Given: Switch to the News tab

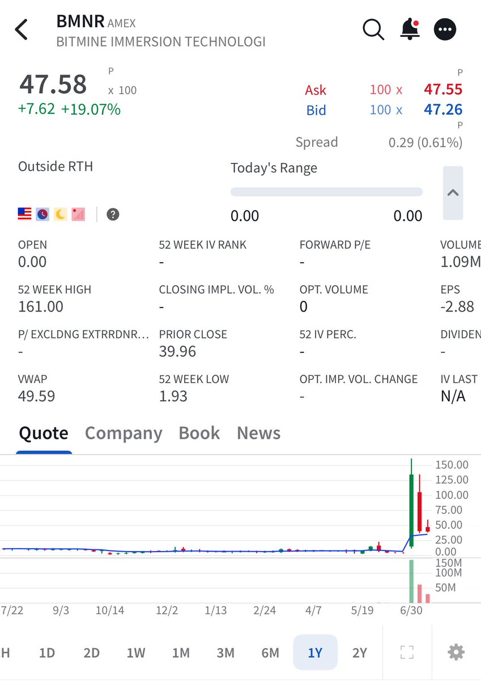Looking at the screenshot, I should coord(259,434).
